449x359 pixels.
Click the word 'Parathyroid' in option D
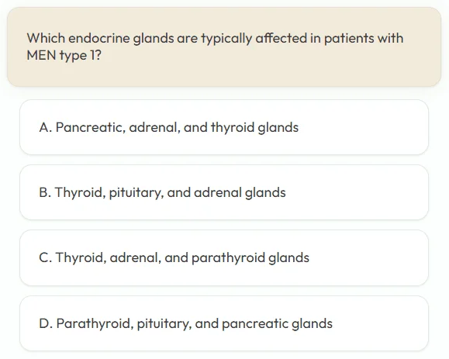click(x=95, y=324)
